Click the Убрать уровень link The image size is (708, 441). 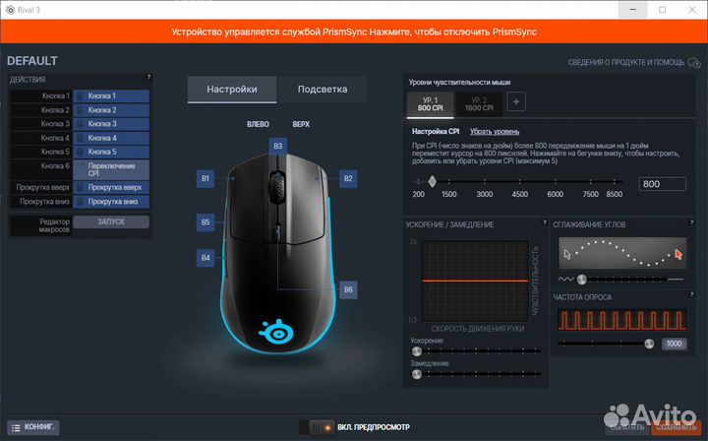(495, 132)
